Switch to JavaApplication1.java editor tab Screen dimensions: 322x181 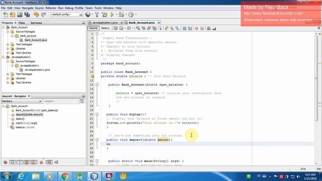(x=105, y=23)
